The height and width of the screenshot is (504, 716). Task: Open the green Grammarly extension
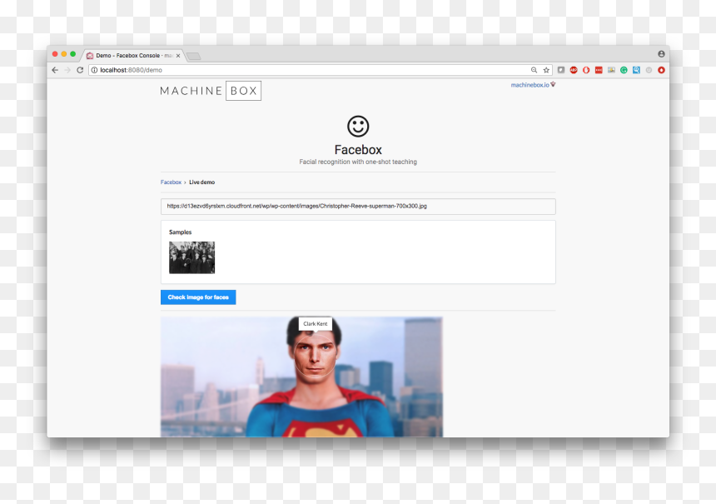point(624,70)
